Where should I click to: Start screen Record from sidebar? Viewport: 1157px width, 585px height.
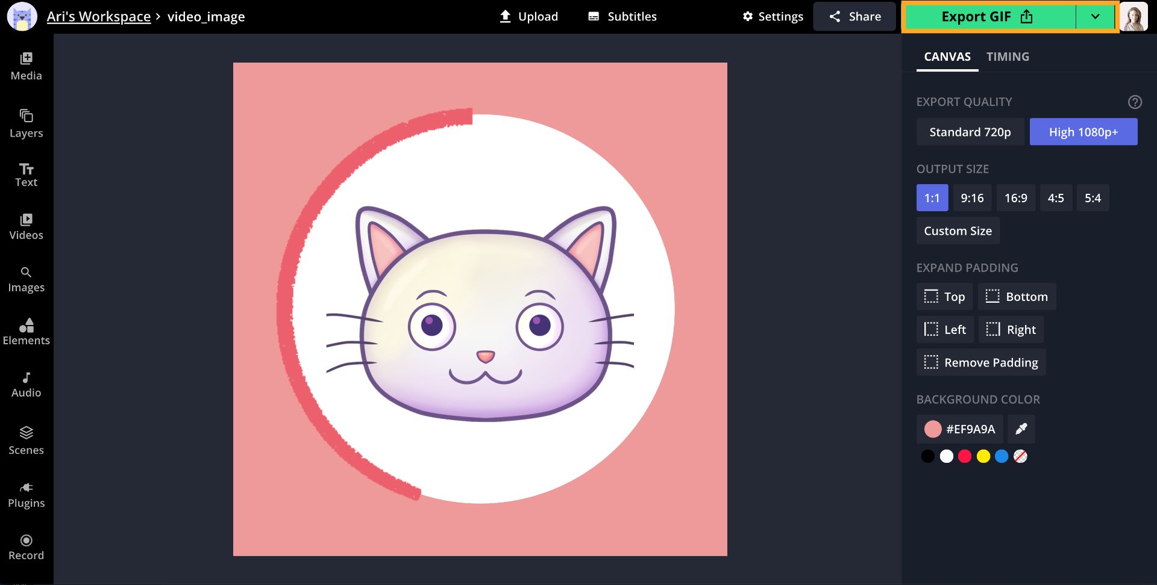(26, 547)
